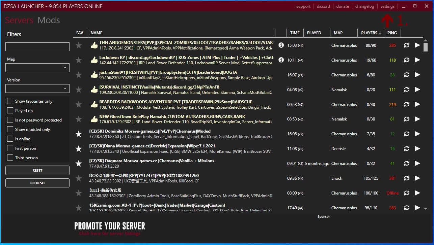Refresh the SURVIVAL INSTINCT Namalsk server

tap(407, 90)
